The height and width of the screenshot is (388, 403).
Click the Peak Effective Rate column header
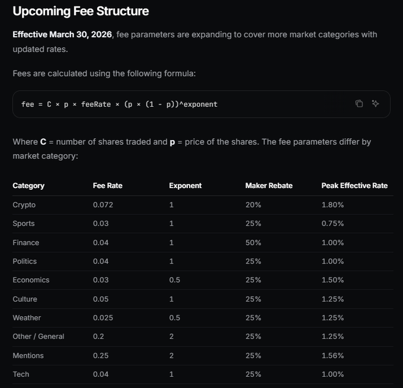(x=354, y=186)
